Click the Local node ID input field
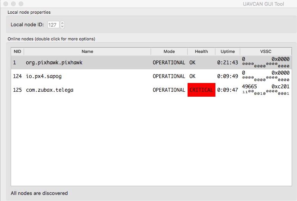The width and height of the screenshot is (297, 201). point(53,25)
